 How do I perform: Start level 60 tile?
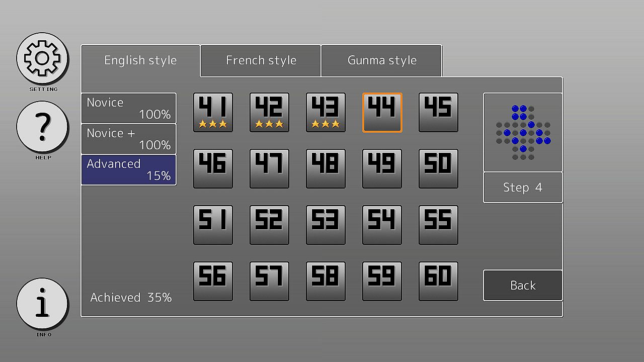click(x=438, y=282)
